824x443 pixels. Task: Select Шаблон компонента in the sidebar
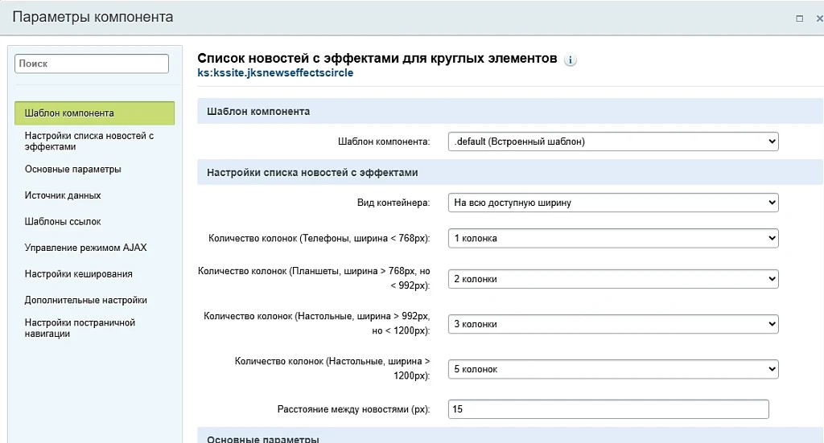(95, 113)
